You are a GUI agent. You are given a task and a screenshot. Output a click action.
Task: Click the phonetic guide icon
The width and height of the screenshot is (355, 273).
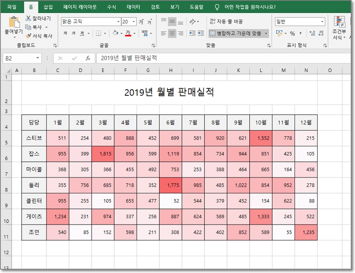144,33
